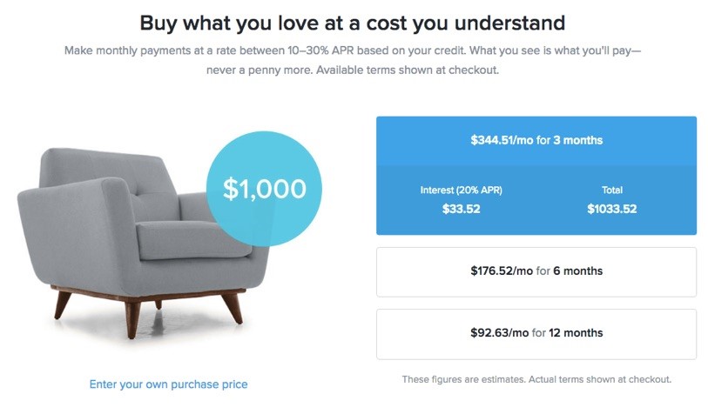The height and width of the screenshot is (414, 708).
Task: Click the Available terms shown at checkout text
Action: 408,70
